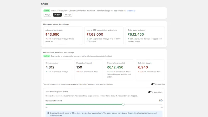Image resolution: width=208 pixels, height=117 pixels.
Task: Click the 4,312 orders scanned value
Action: [x=50, y=67]
